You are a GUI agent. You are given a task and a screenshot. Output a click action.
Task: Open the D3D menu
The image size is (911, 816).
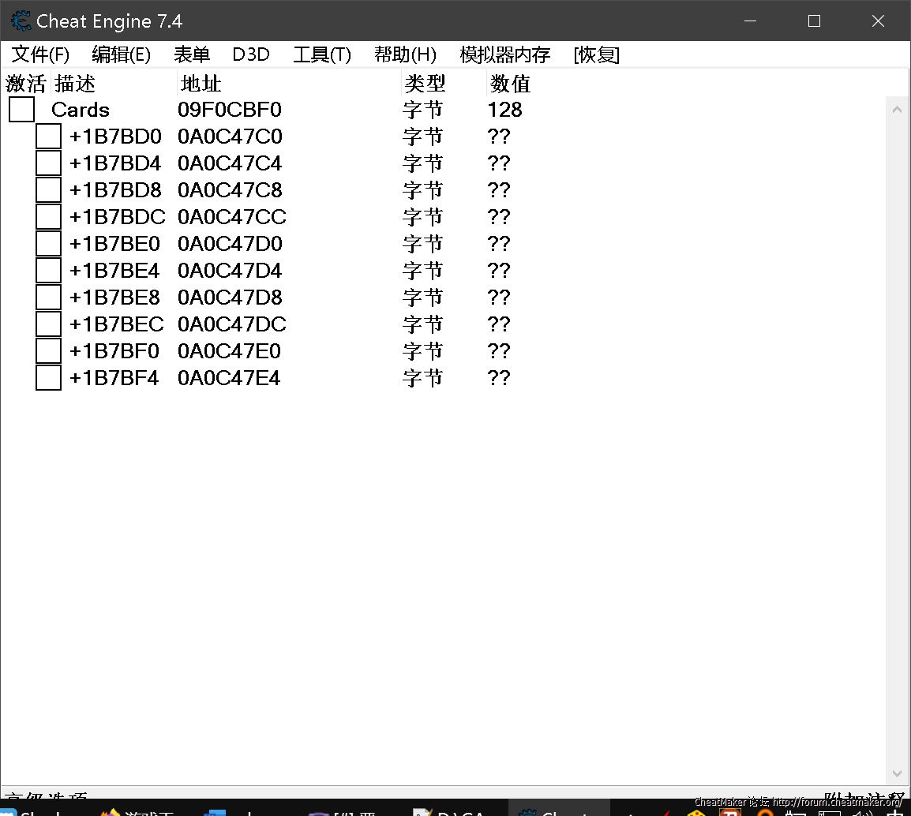(x=251, y=54)
